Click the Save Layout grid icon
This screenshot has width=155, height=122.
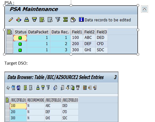tap(95, 88)
